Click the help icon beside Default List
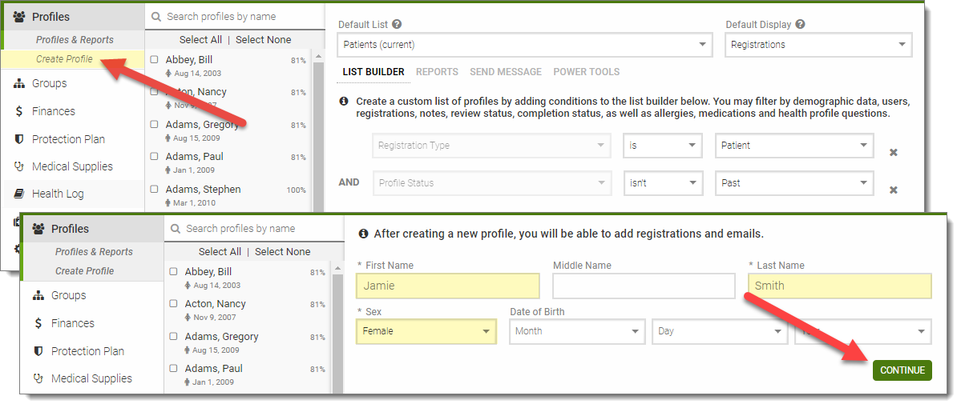 pos(398,25)
